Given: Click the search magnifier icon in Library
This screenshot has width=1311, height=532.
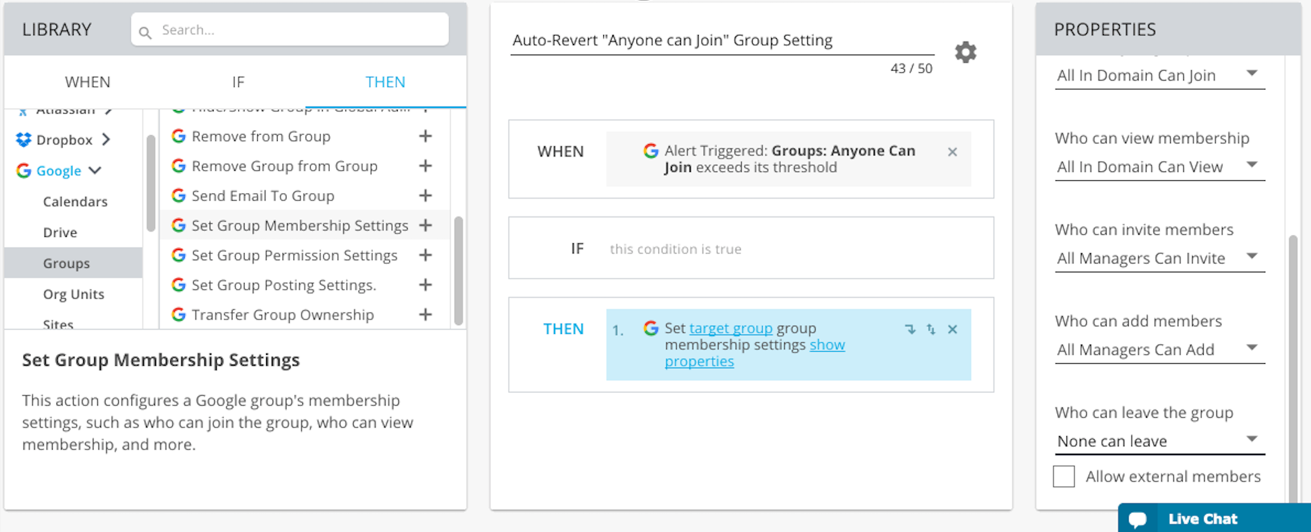Looking at the screenshot, I should click(145, 32).
